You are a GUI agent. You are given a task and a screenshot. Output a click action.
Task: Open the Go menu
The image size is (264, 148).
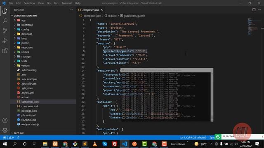pos(49,3)
